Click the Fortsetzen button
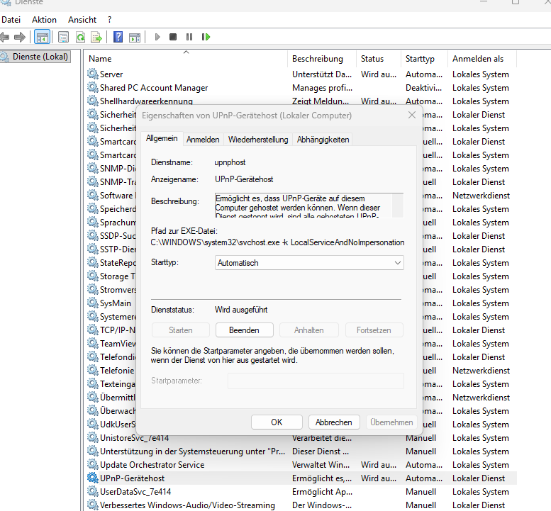 pyautogui.click(x=374, y=330)
